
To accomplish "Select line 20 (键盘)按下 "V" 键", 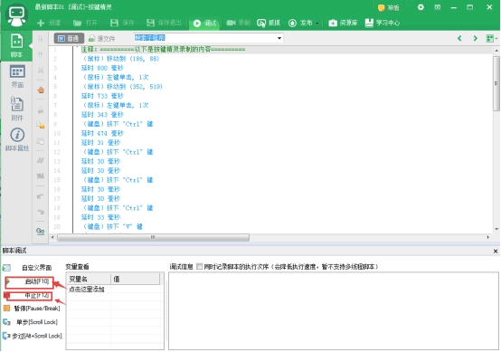I will click(113, 227).
